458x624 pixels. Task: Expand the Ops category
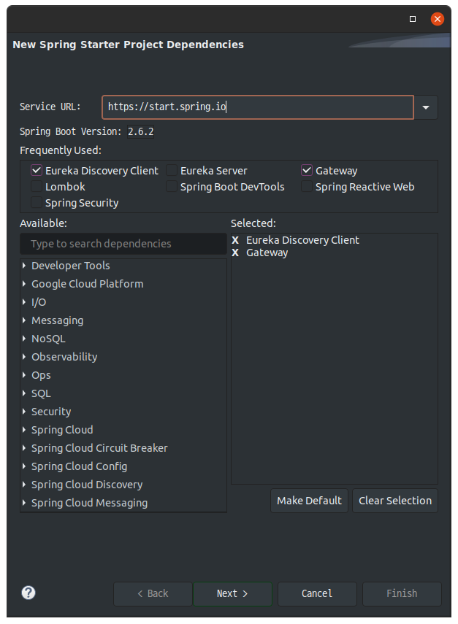point(24,375)
